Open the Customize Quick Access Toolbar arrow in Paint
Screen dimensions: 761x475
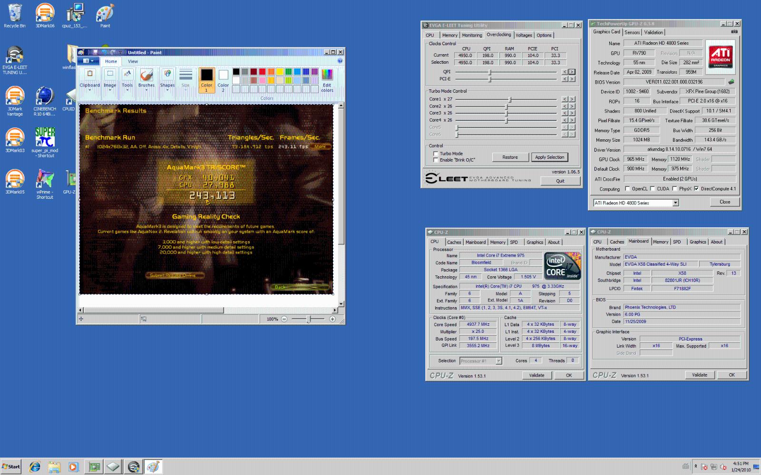pos(120,52)
